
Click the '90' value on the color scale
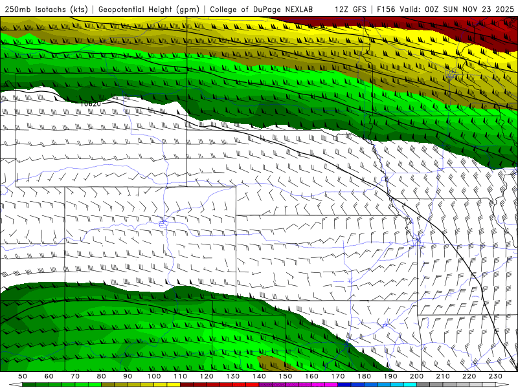(x=128, y=376)
